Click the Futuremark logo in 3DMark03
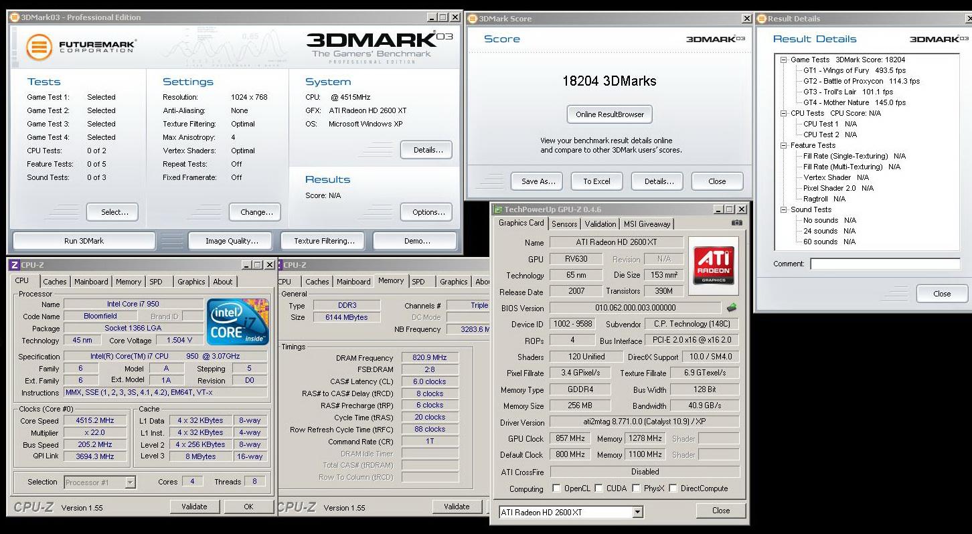This screenshot has width=972, height=534. coord(82,47)
